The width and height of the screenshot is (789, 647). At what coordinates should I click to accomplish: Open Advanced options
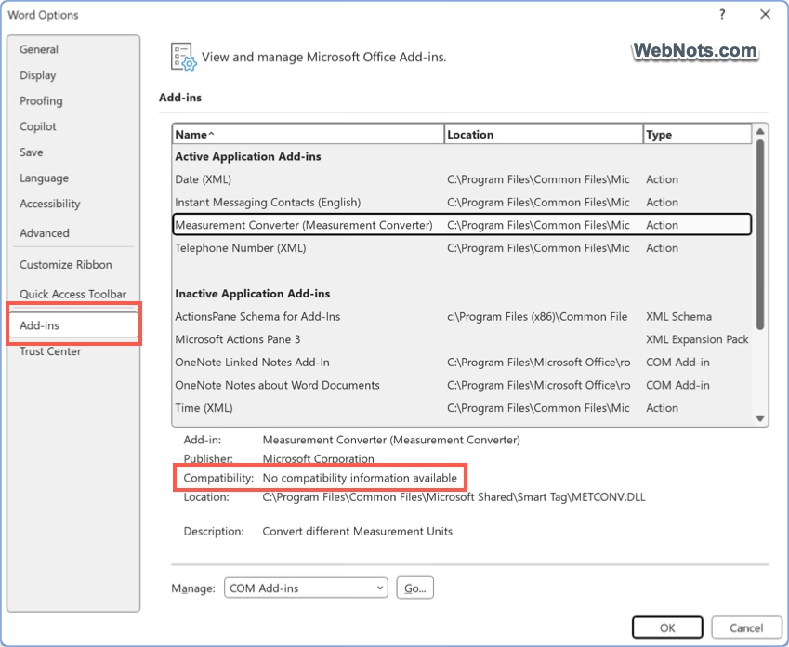tap(45, 233)
